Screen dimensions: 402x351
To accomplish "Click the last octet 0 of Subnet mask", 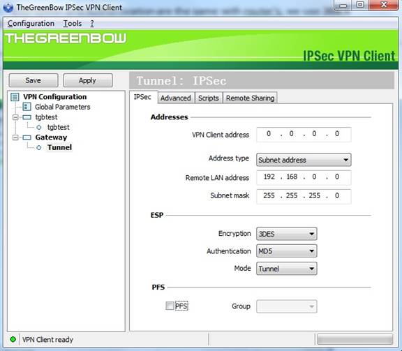I will [x=337, y=195].
